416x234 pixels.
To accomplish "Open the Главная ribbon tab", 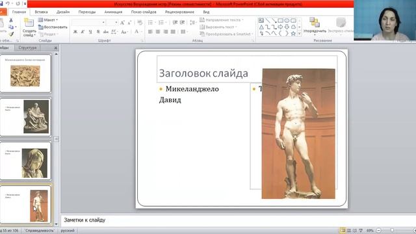I will [x=19, y=12].
